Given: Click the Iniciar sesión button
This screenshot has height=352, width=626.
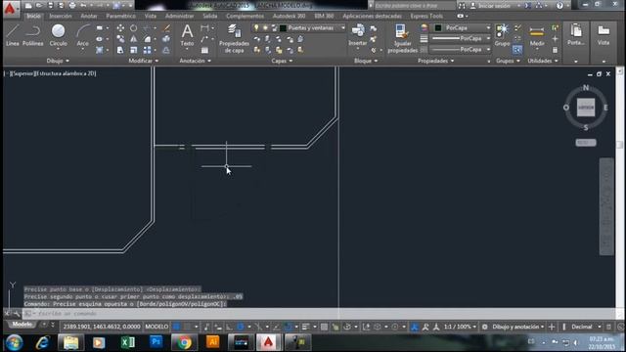Looking at the screenshot, I should 494,6.
